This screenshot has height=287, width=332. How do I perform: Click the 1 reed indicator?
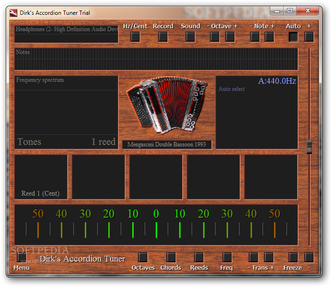pyautogui.click(x=103, y=142)
